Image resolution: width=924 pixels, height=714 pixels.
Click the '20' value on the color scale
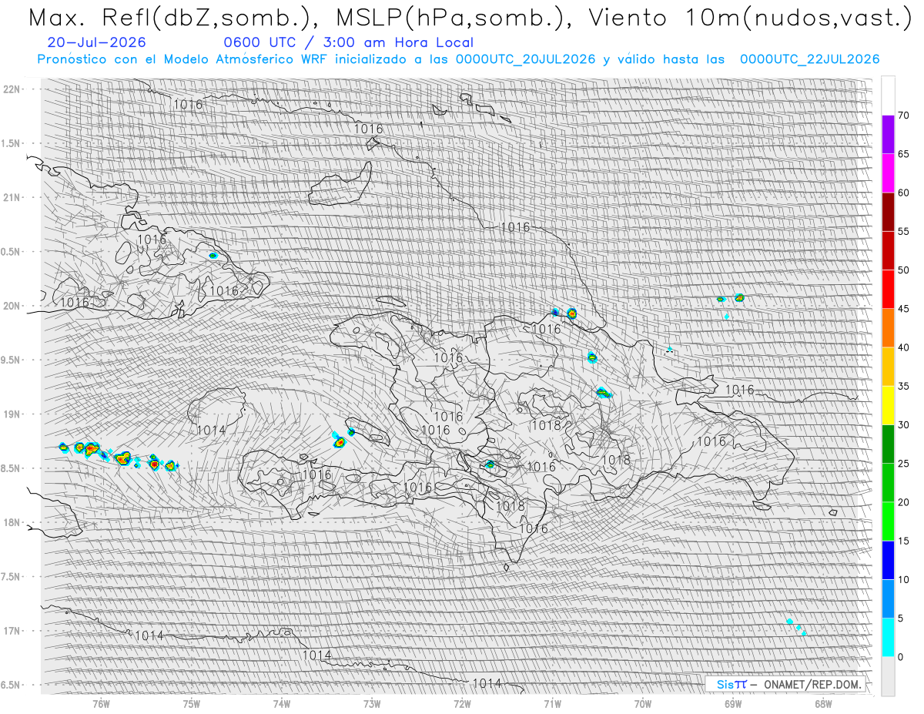904,502
